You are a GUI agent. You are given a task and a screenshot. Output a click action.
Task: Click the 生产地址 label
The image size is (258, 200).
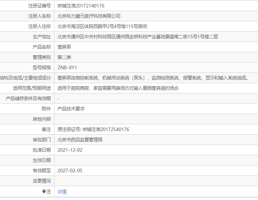42,37
